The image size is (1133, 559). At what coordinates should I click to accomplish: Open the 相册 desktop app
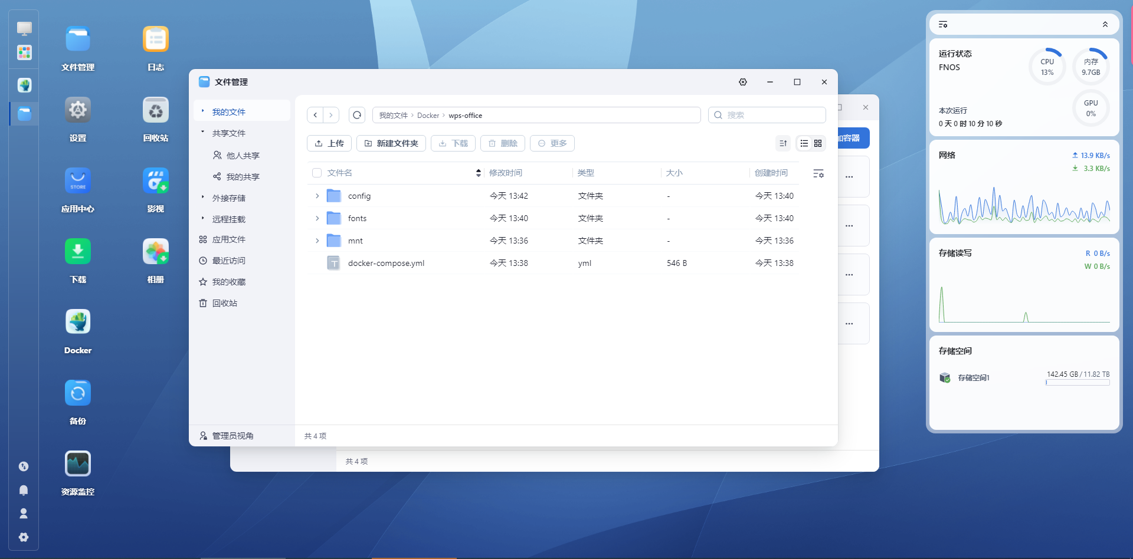click(x=156, y=252)
